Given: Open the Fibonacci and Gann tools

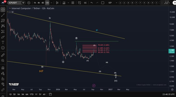Looking at the screenshot, I should (x=3, y=20).
